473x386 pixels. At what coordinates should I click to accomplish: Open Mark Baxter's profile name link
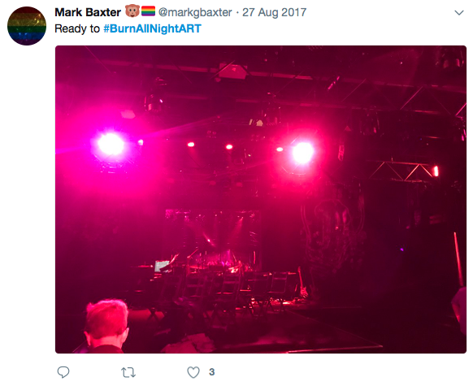pyautogui.click(x=88, y=12)
